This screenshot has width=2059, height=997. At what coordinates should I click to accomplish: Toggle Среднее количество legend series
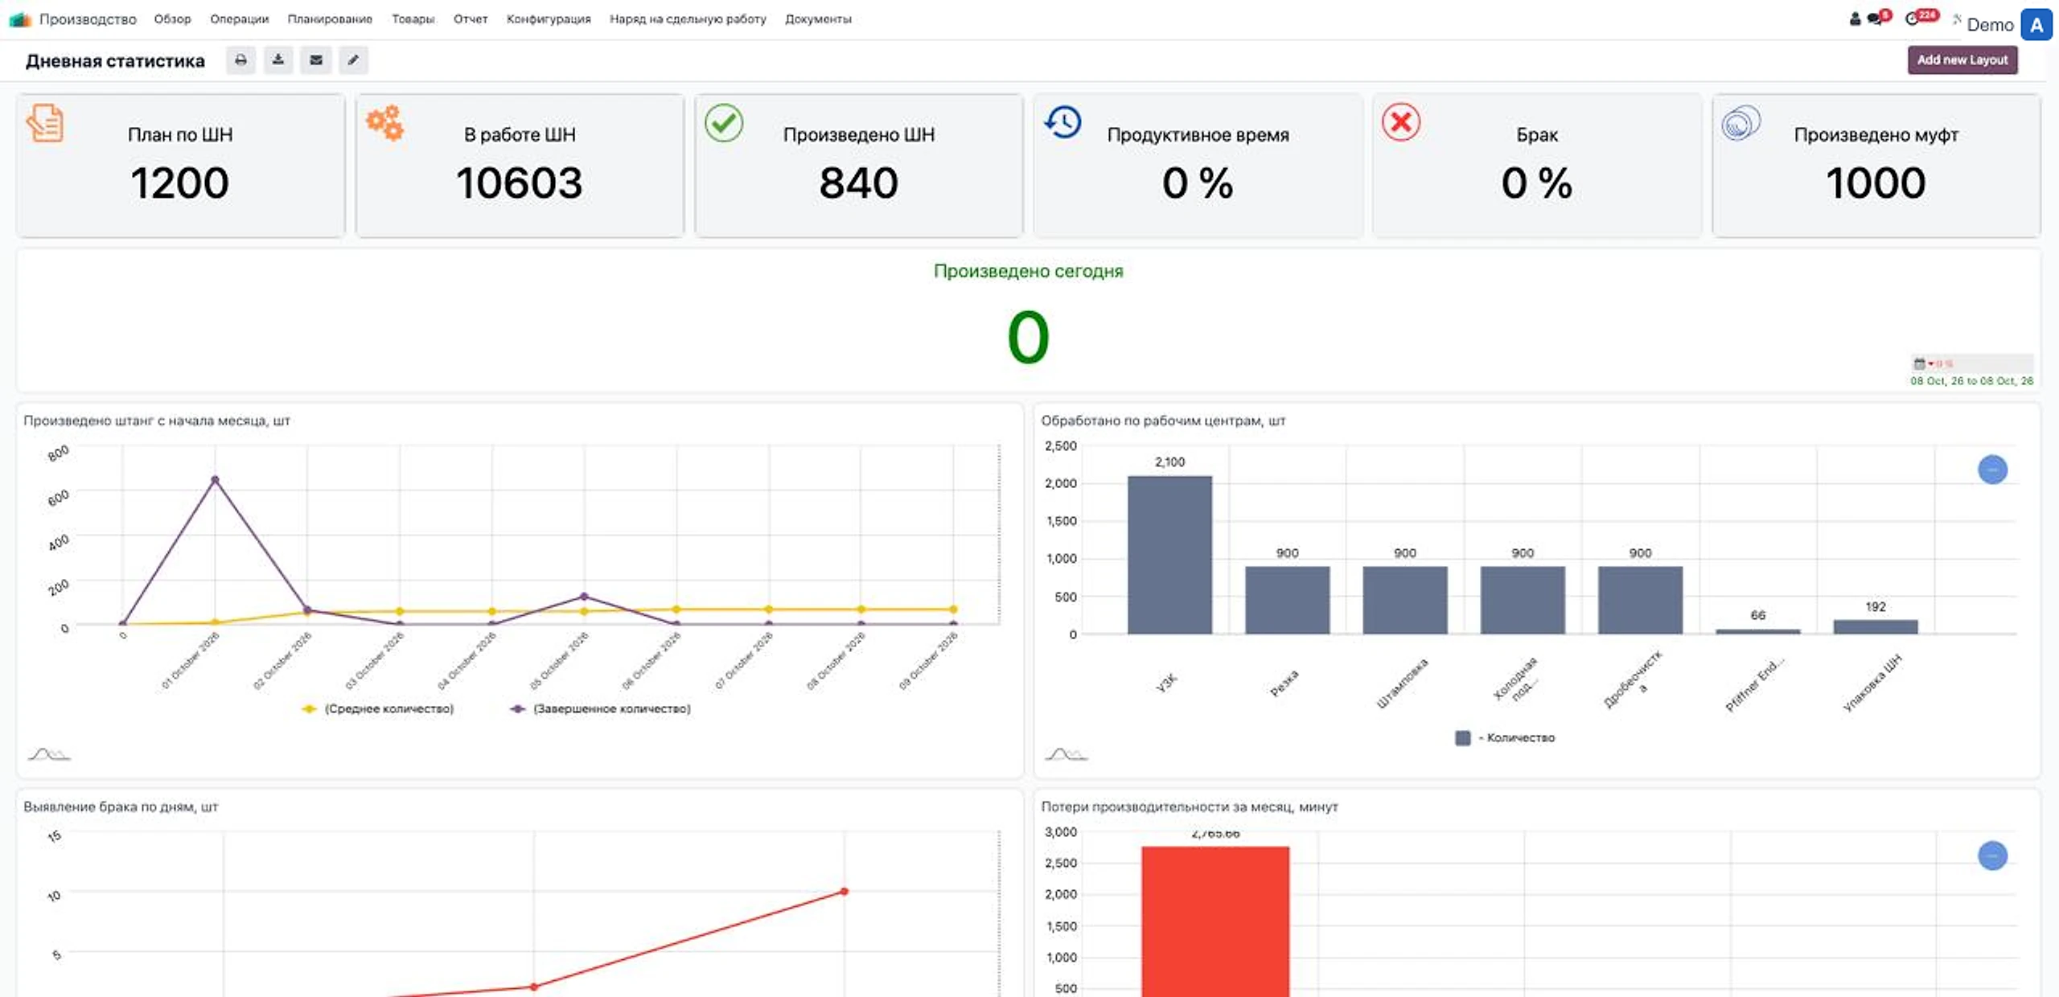click(x=378, y=709)
